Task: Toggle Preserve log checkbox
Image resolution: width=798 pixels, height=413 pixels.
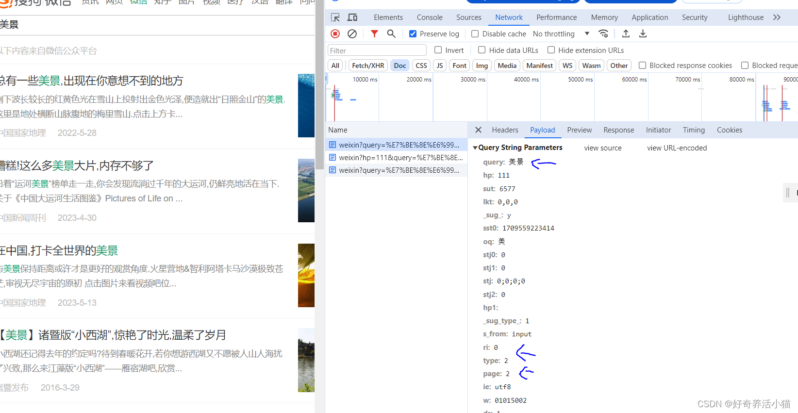Action: (413, 33)
